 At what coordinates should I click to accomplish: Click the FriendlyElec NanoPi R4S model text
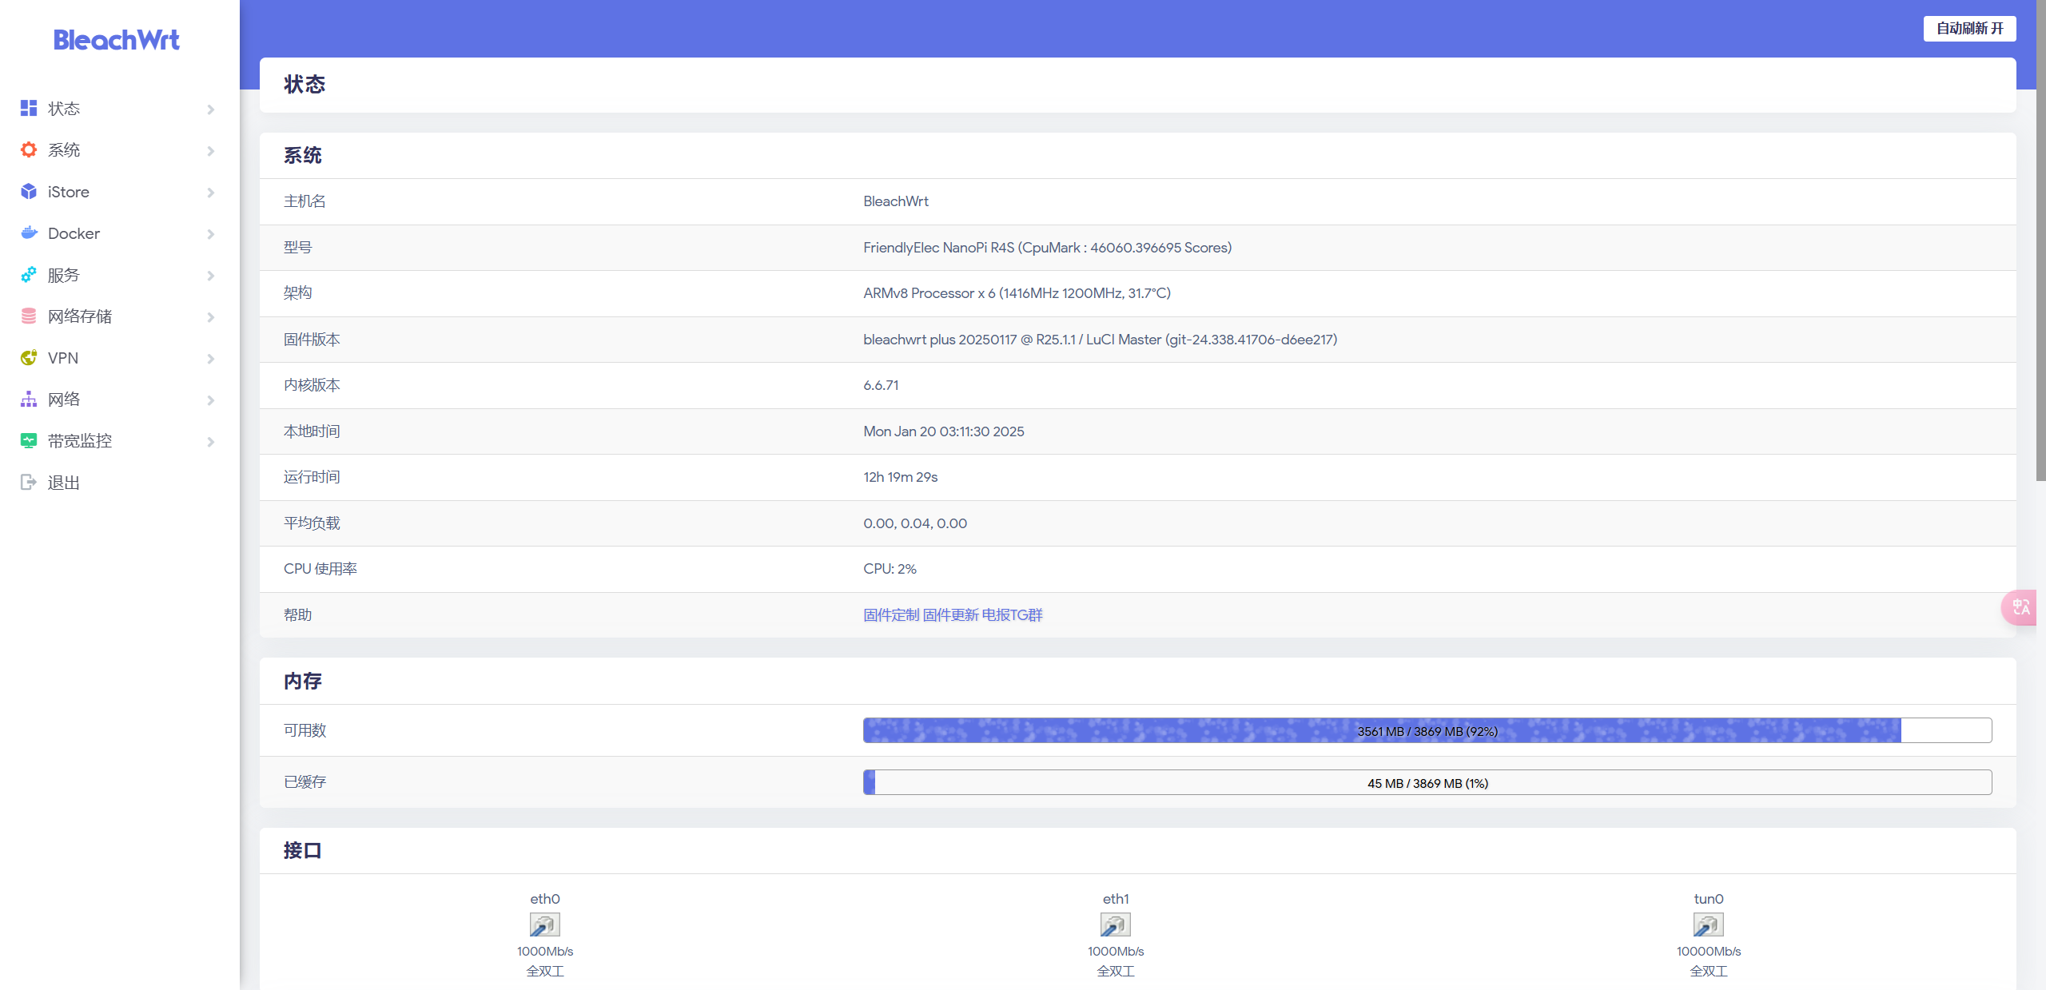coord(1047,248)
